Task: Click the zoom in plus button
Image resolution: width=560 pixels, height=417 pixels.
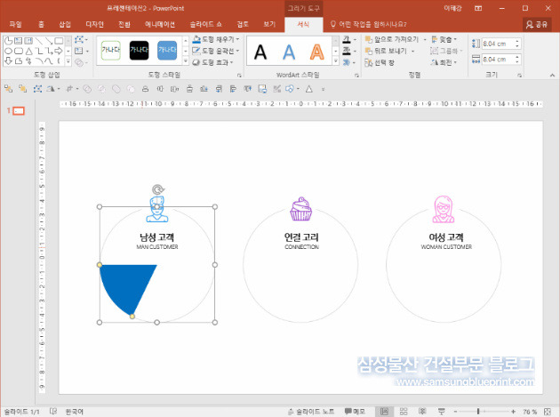Action: click(x=513, y=412)
